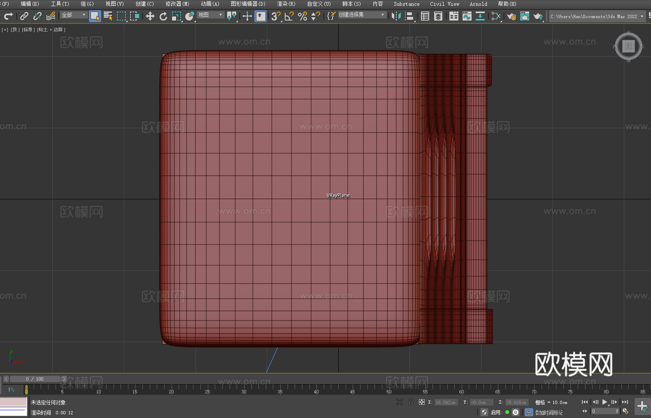Image resolution: width=651 pixels, height=418 pixels.
Task: Open the 创建(C) menu
Action: coord(145,4)
